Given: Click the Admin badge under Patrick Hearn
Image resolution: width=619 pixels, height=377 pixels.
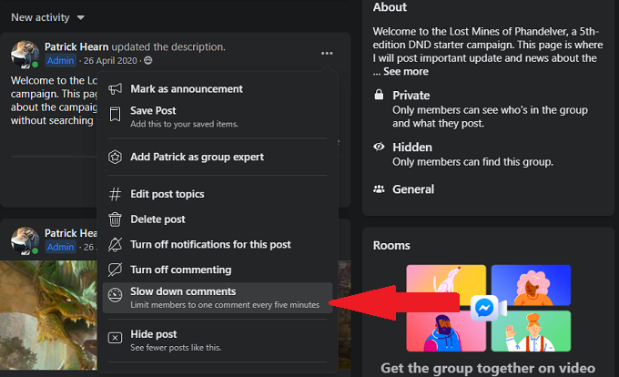Looking at the screenshot, I should tap(61, 61).
